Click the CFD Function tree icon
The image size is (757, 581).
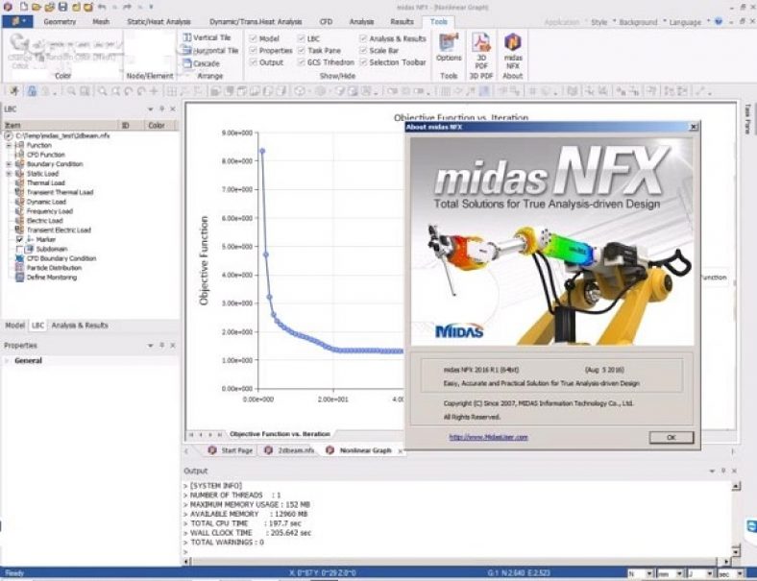click(20, 155)
